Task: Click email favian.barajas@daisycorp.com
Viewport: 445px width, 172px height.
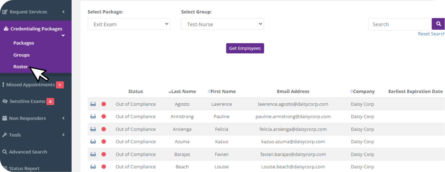Action: tap(293, 154)
